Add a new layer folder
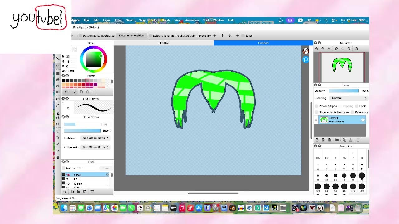Image resolution: width=399 pixels, height=224 pixels. [337, 140]
